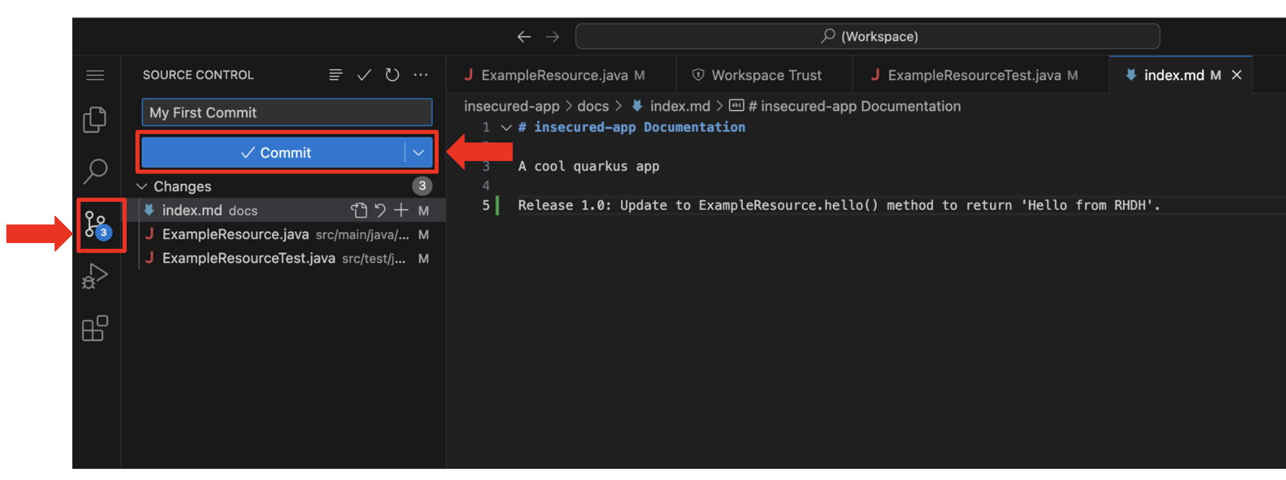
Task: Click the Changes count badge 3
Action: [x=422, y=186]
